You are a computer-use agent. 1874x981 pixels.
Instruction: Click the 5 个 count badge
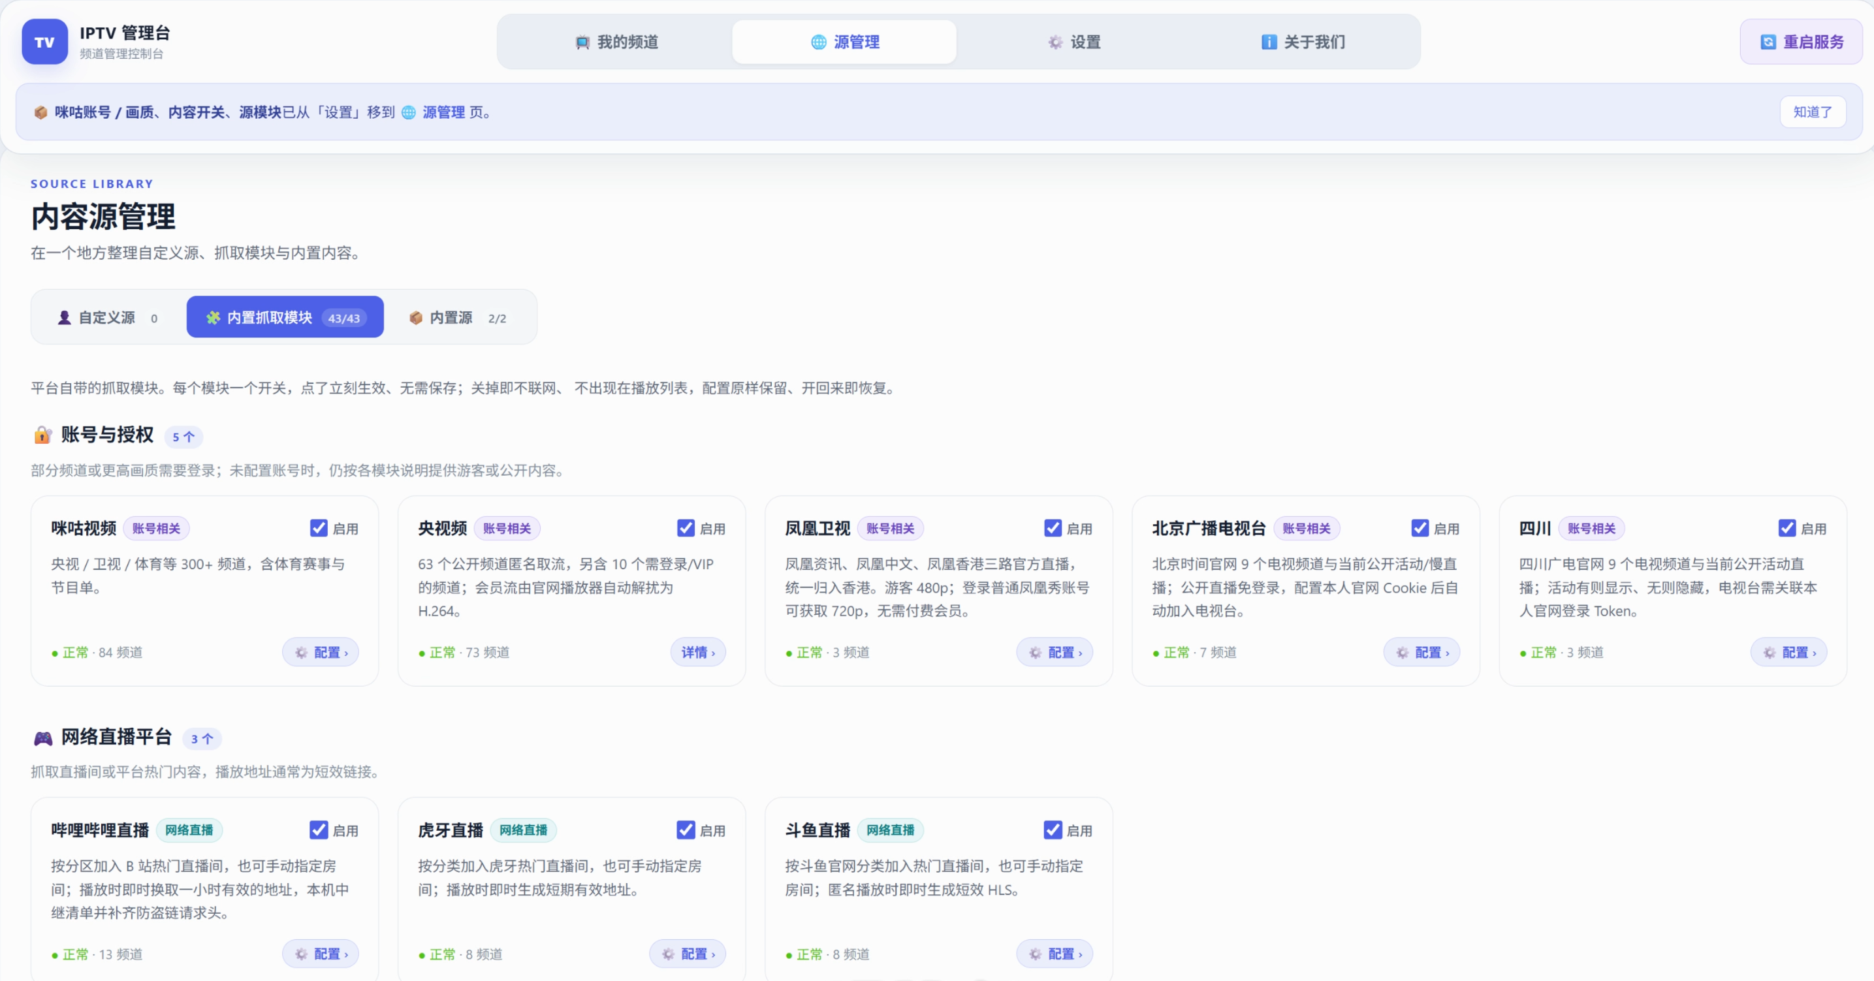tap(183, 436)
